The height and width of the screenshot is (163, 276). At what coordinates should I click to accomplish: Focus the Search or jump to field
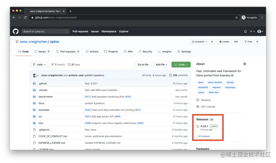[x=45, y=31]
